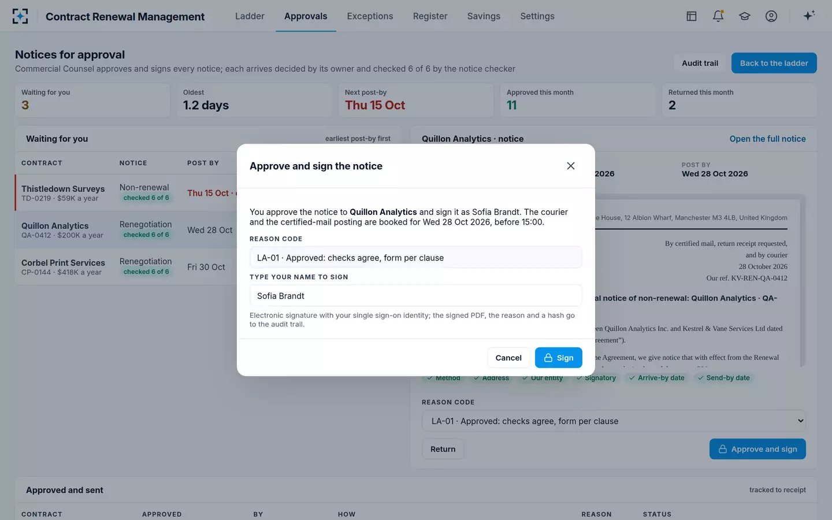Open the Exceptions tab
The height and width of the screenshot is (520, 832).
coord(370,16)
